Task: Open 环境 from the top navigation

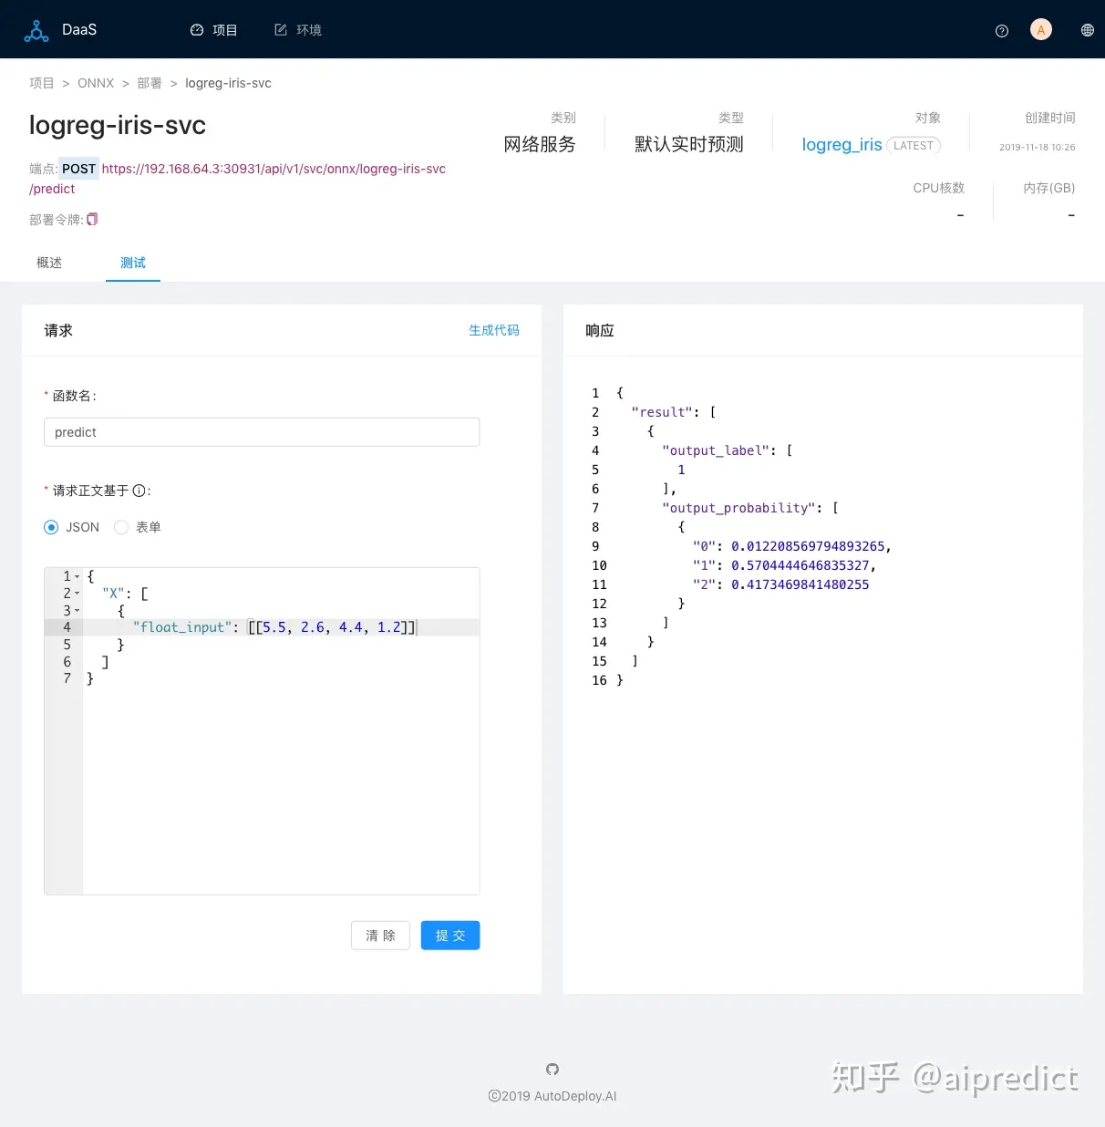Action: pyautogui.click(x=298, y=29)
